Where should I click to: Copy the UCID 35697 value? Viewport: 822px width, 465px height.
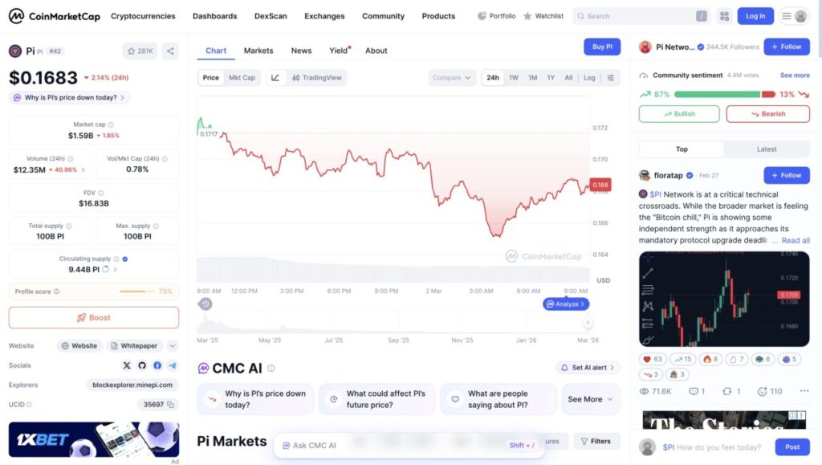pyautogui.click(x=170, y=405)
